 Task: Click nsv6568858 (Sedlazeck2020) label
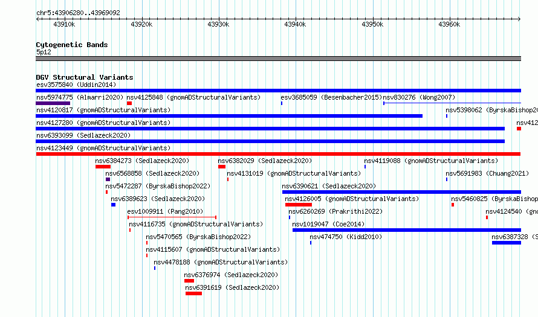(152, 173)
